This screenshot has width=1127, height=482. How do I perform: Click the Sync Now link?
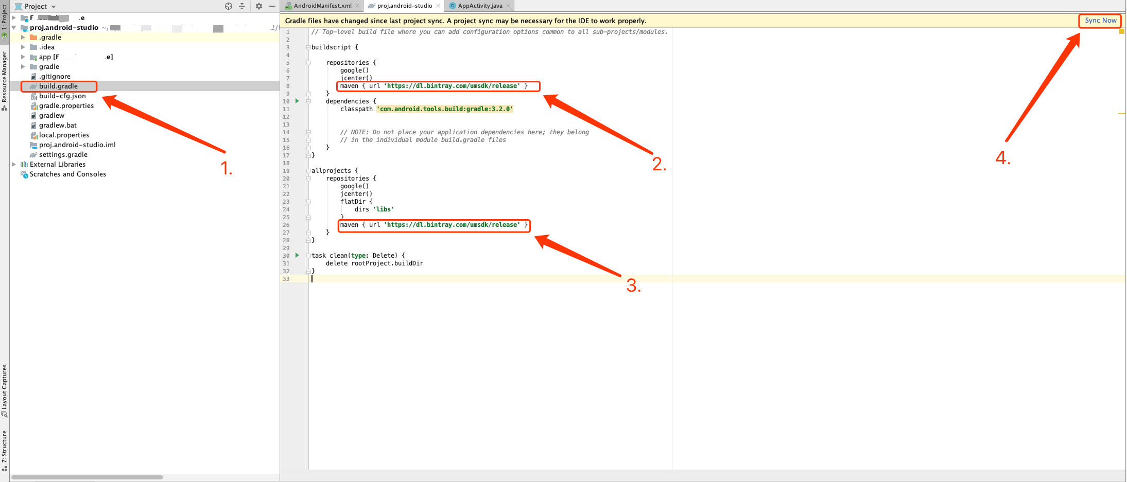coord(1101,21)
